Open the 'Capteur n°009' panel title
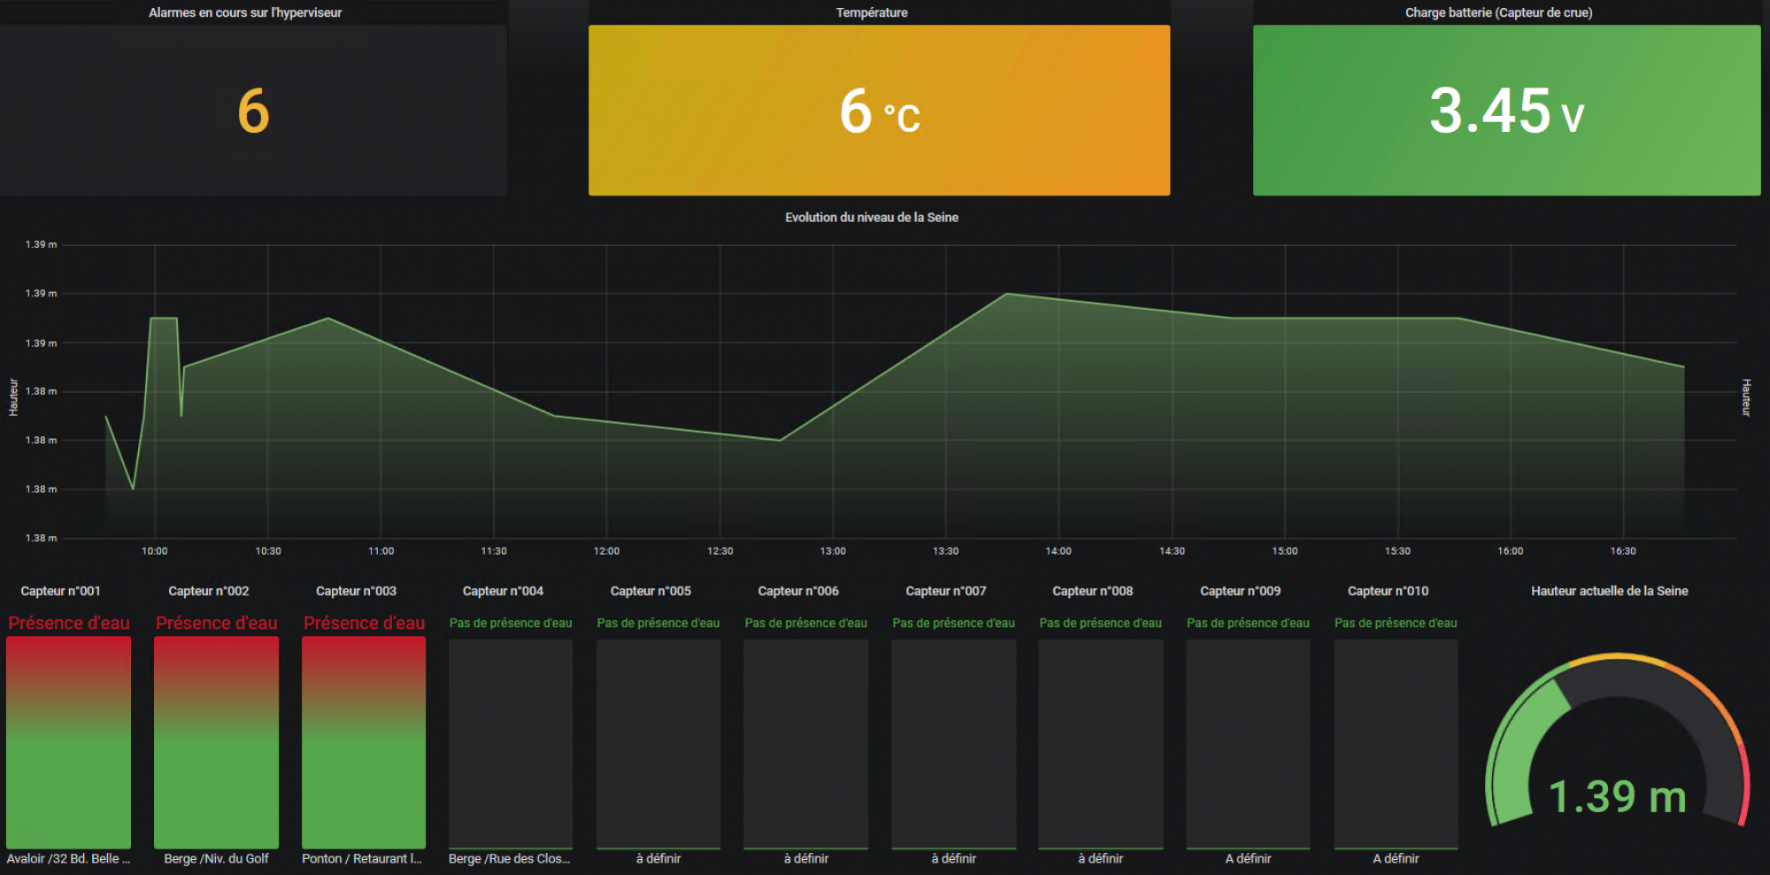The width and height of the screenshot is (1770, 875). [1240, 591]
